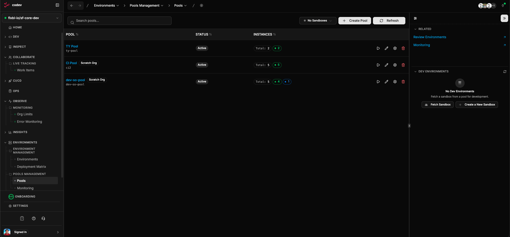Screen dimensions: 510x237
Task: Open the clipboard checklist icon at bottom
Action: click(22, 218)
